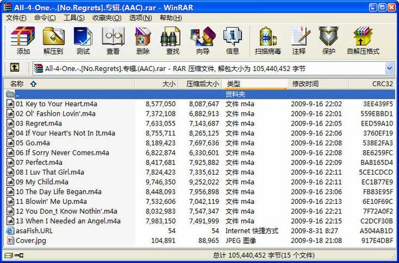The width and height of the screenshot is (399, 263).
Task: Sort by 压缩后大小 column header
Action: point(200,84)
